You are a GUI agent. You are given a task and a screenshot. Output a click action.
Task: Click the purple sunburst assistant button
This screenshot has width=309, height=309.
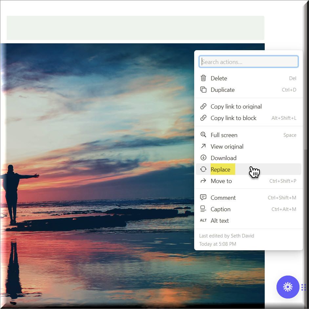point(288,287)
